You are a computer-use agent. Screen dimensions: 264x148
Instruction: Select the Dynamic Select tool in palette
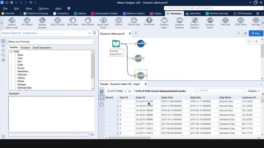(210, 23)
